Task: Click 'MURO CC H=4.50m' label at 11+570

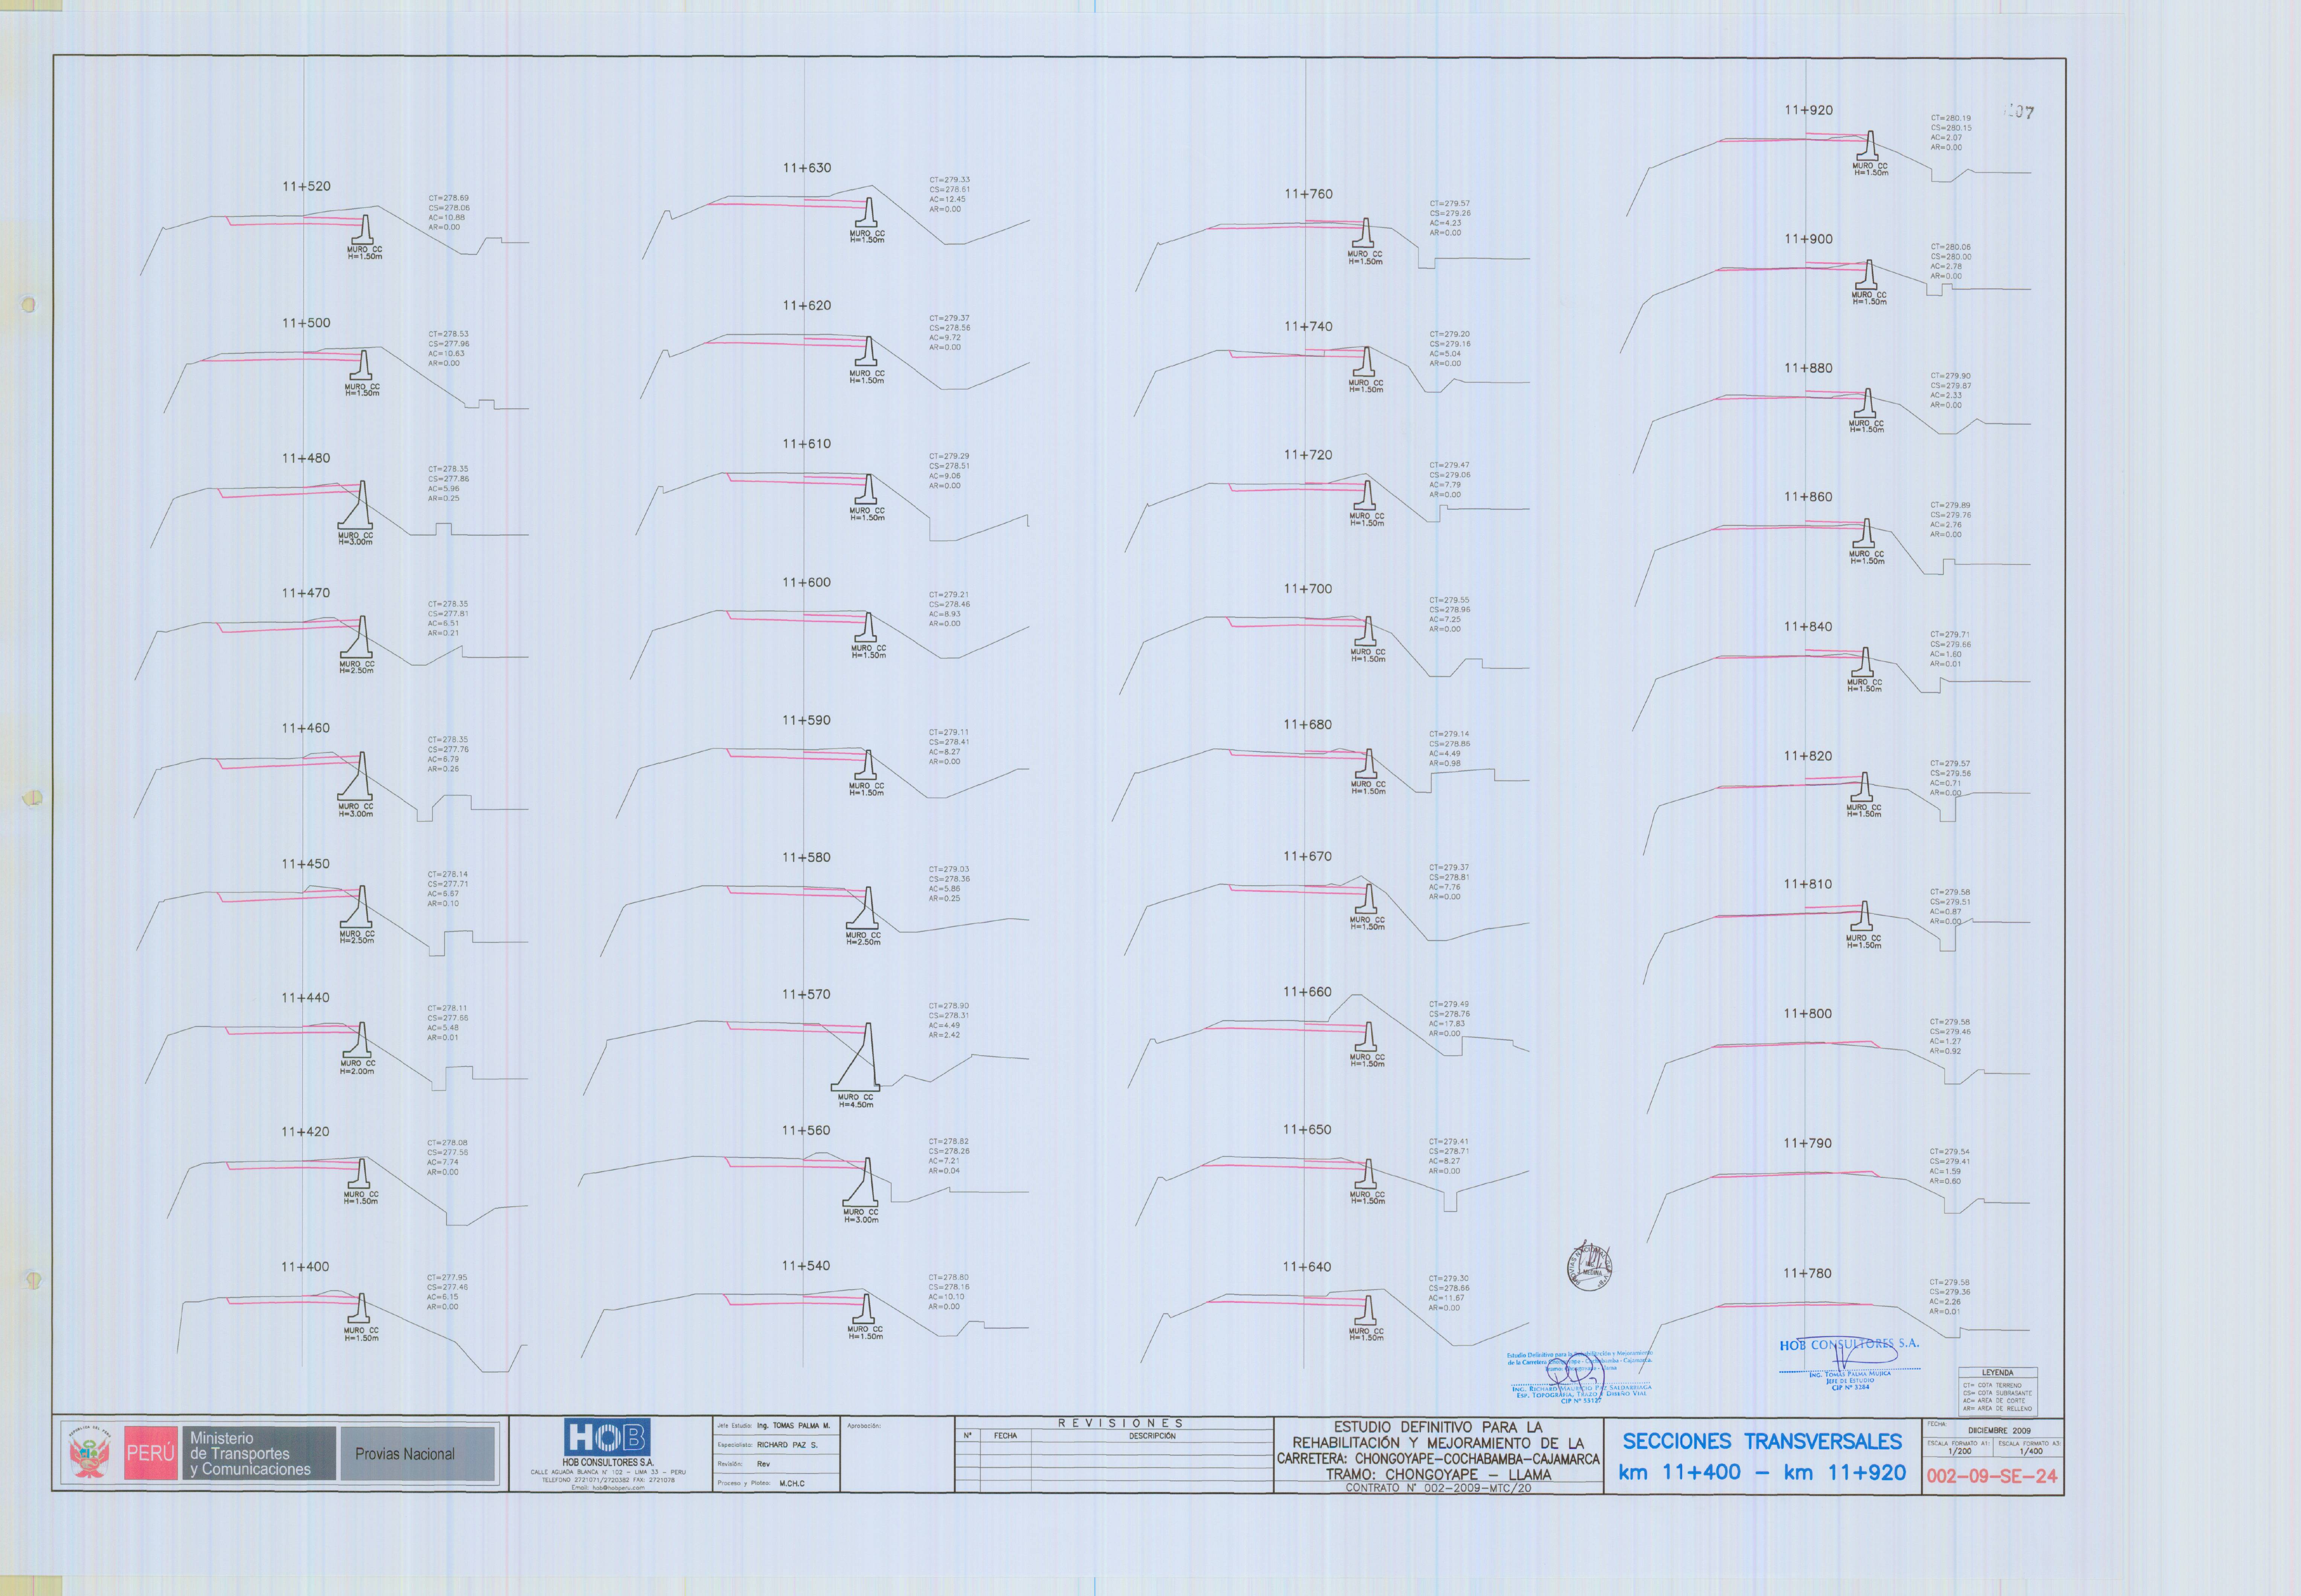Action: 856,1101
